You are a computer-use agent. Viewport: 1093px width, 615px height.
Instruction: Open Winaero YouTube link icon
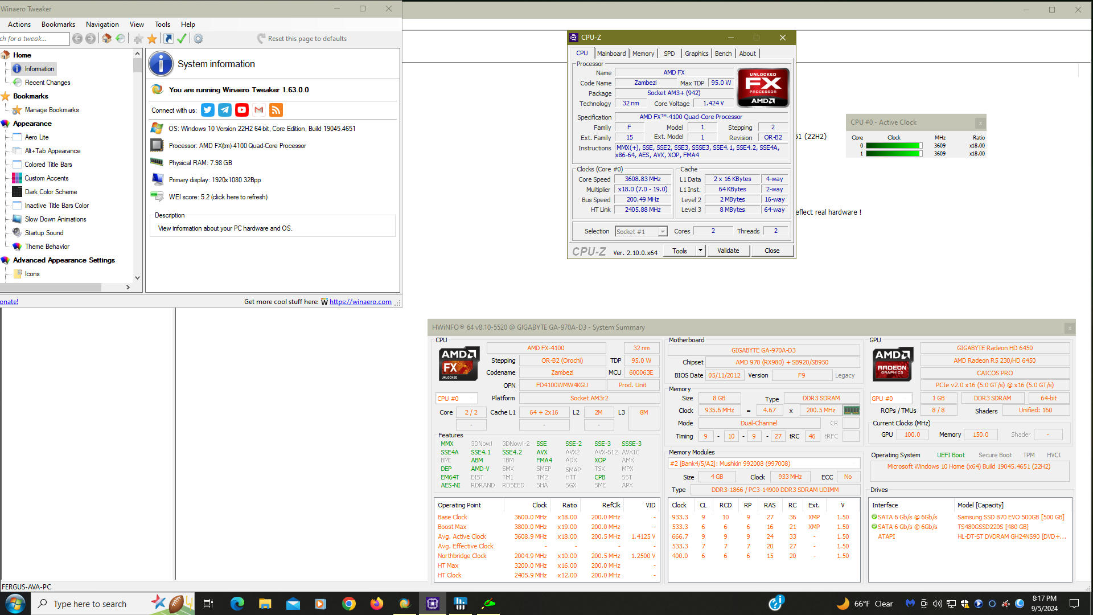[x=242, y=110]
